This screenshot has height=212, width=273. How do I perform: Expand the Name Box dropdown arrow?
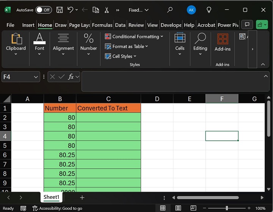pyautogui.click(x=36, y=77)
